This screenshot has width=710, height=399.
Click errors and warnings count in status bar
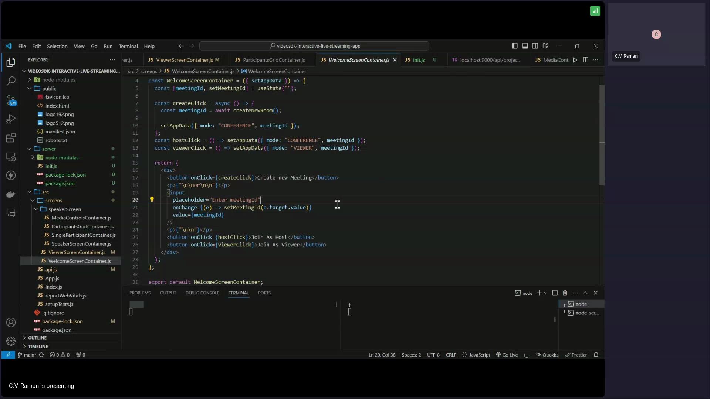pos(60,355)
